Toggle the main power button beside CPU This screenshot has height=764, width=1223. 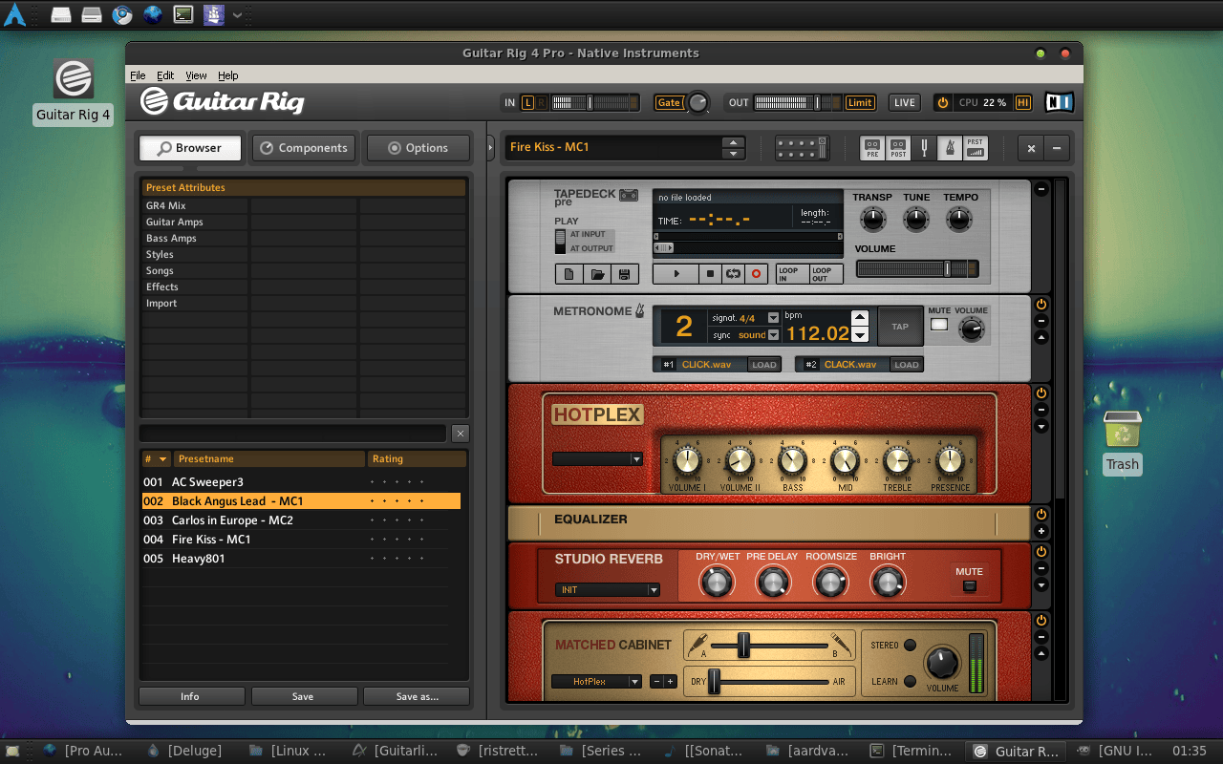point(943,102)
